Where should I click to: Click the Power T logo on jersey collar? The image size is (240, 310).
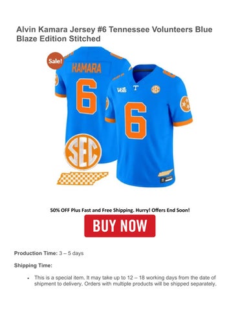(136, 88)
